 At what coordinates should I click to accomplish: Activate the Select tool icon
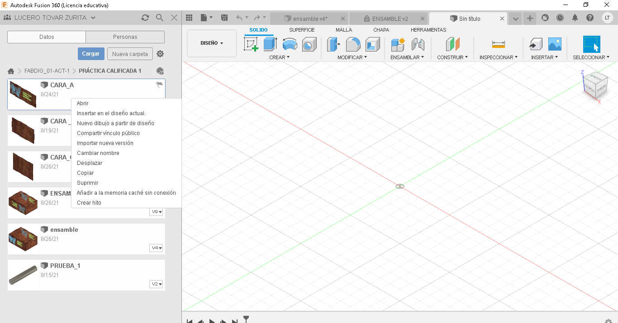tap(591, 44)
